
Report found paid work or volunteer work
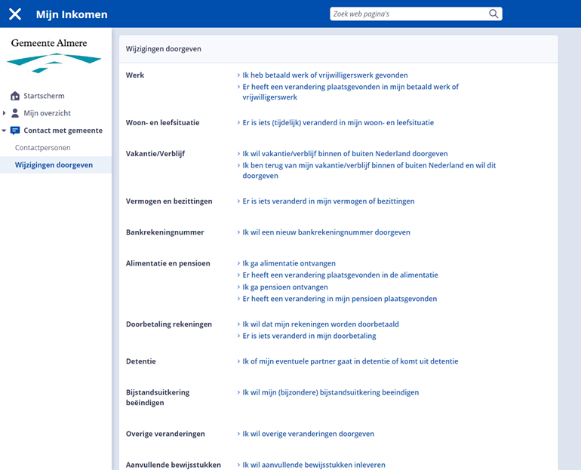324,75
